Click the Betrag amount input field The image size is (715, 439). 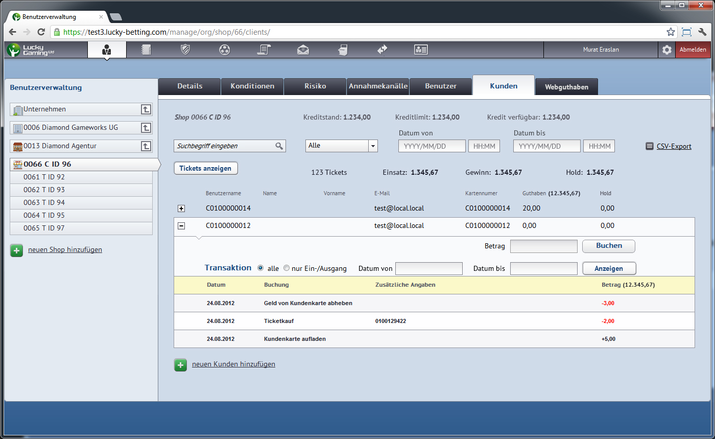point(544,246)
